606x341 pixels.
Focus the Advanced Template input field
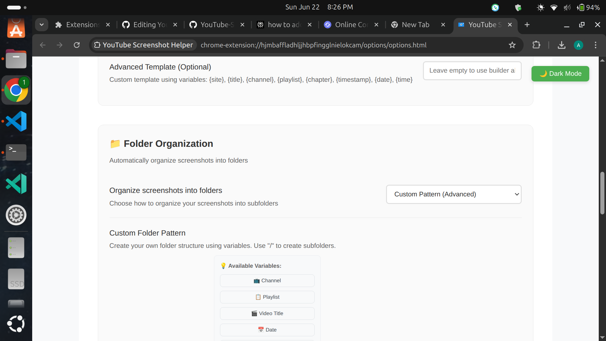click(x=472, y=71)
